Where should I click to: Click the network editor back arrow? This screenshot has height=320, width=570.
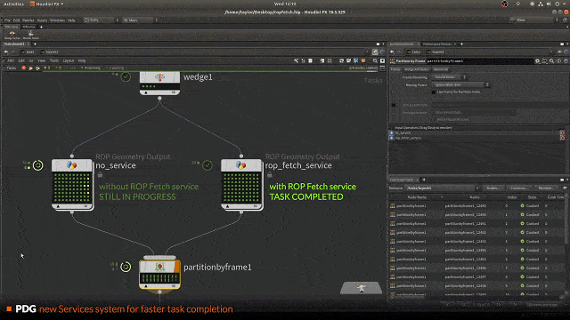[6, 52]
